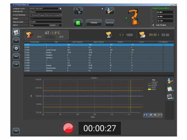The image size is (187, 140).
Task: Select Diameter row with nominal 20
Action: pyautogui.click(x=99, y=52)
